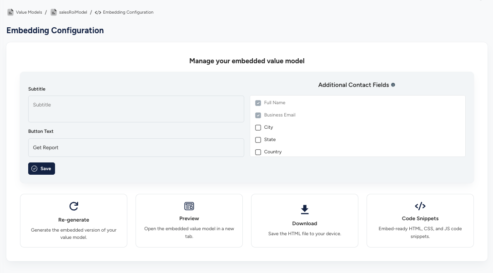Click the City field label
493x273 pixels.
(x=268, y=127)
